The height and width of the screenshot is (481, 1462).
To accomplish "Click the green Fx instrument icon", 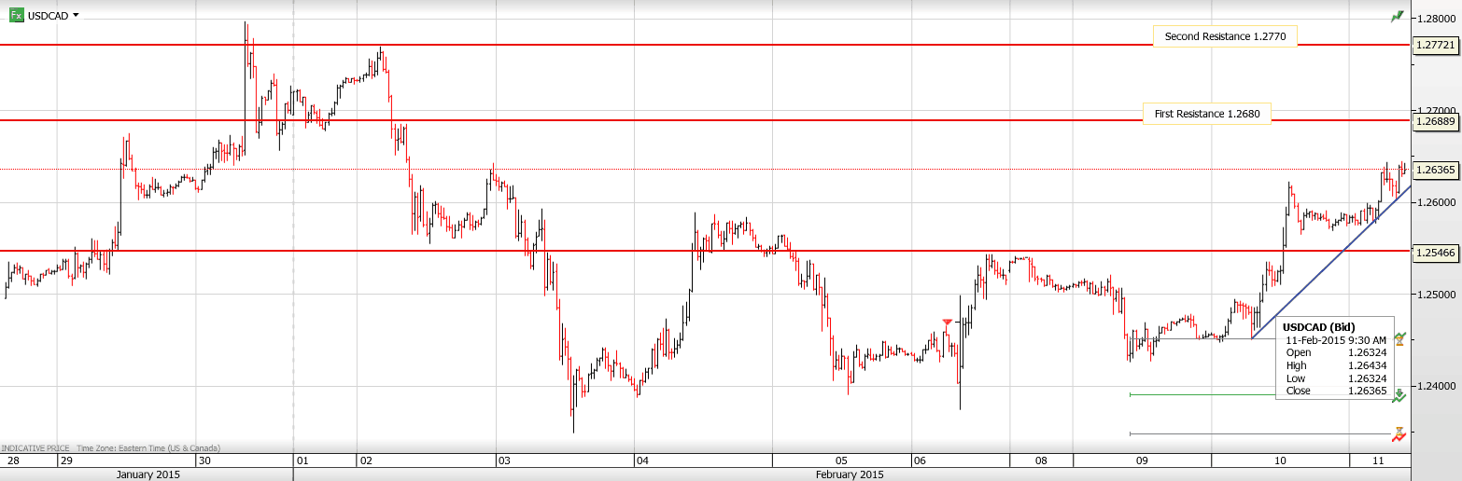I will 17,15.
